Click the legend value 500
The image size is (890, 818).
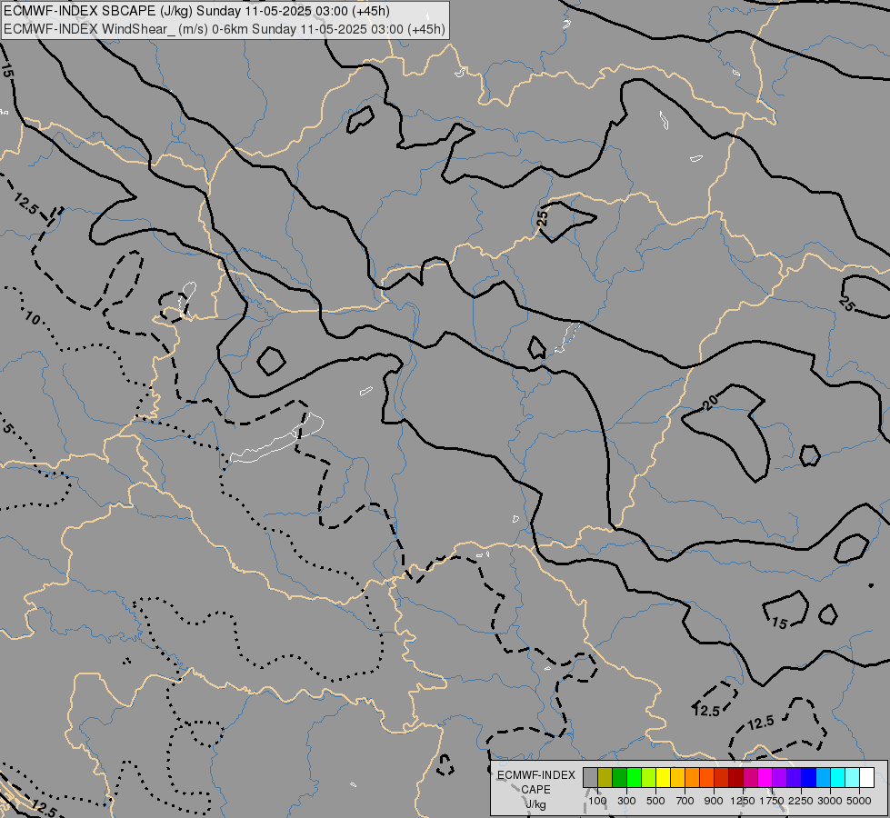[x=655, y=801]
